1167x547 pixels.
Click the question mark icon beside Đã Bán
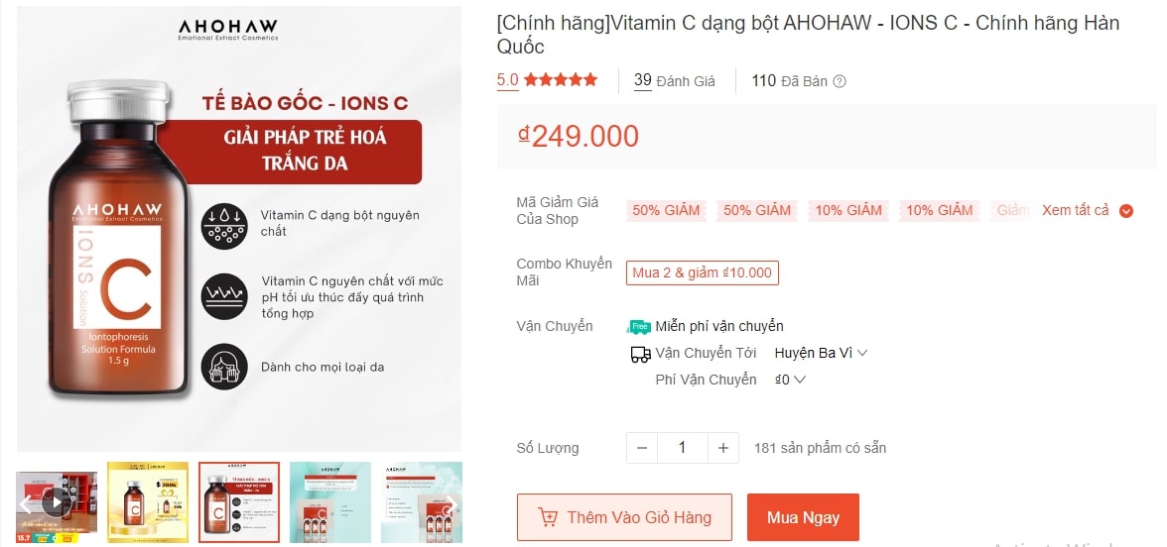tap(840, 81)
